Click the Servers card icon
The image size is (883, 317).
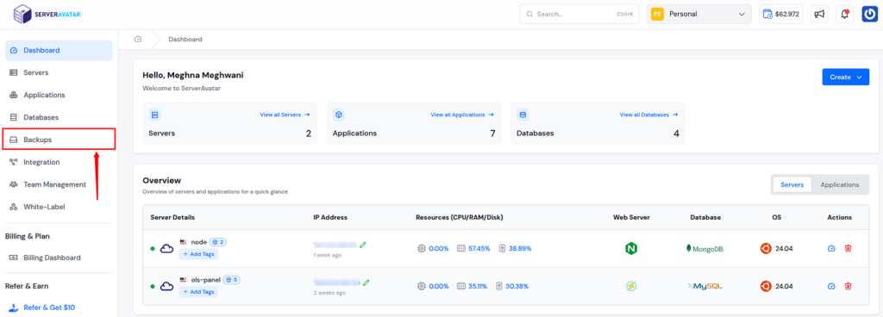tap(154, 115)
